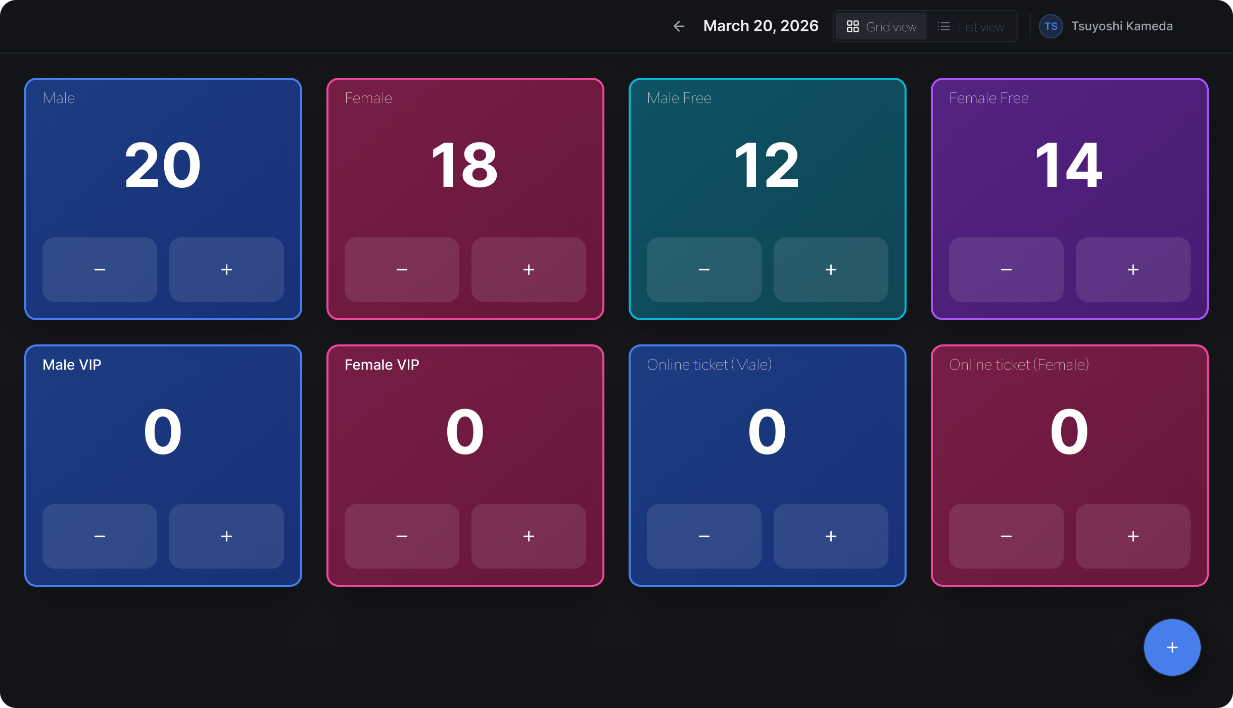Click the Tsuyoshi Kameda username
Image resolution: width=1233 pixels, height=708 pixels.
pos(1122,26)
